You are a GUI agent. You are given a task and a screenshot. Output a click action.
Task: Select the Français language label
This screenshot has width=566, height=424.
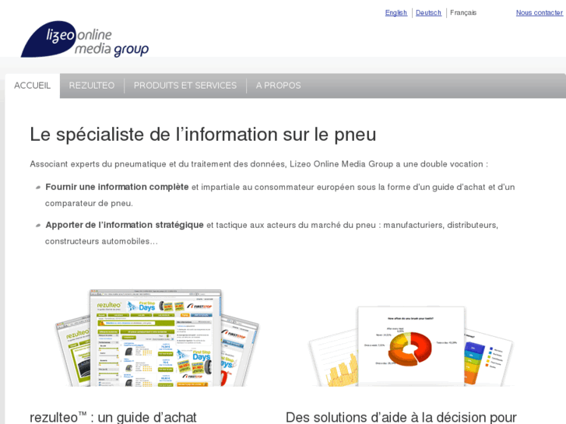[x=463, y=12]
